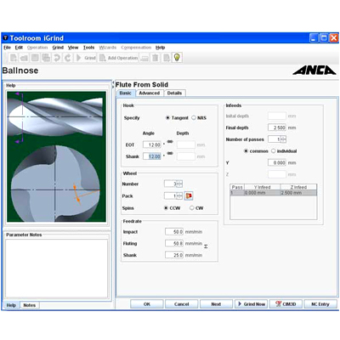Viewport: 340px width, 340px height.
Task: Click the document icon beside the lightbulb
Action: pos(167,58)
